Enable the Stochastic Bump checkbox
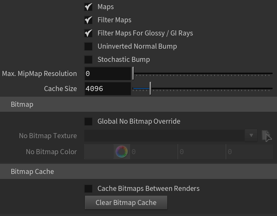This screenshot has height=216, width=277. point(88,60)
